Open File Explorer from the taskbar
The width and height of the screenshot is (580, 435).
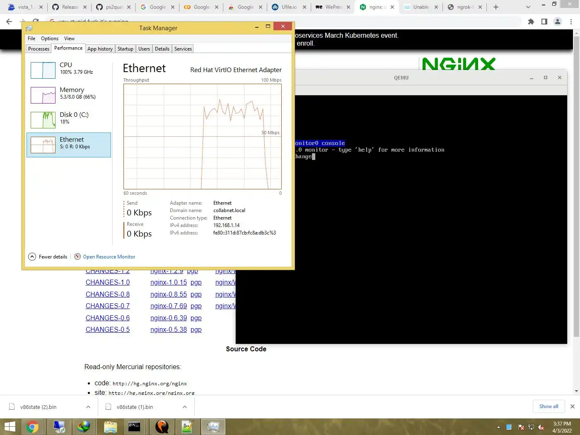pos(111,427)
